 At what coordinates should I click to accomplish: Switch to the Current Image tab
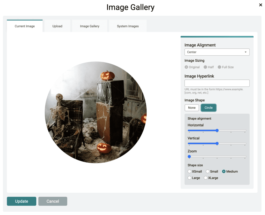25,26
